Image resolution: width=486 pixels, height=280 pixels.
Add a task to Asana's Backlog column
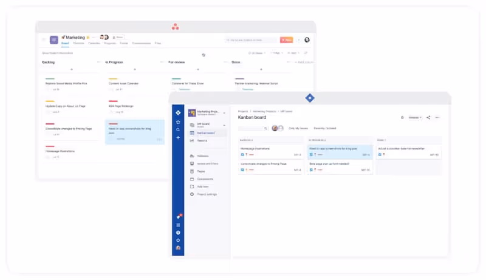pos(72,69)
